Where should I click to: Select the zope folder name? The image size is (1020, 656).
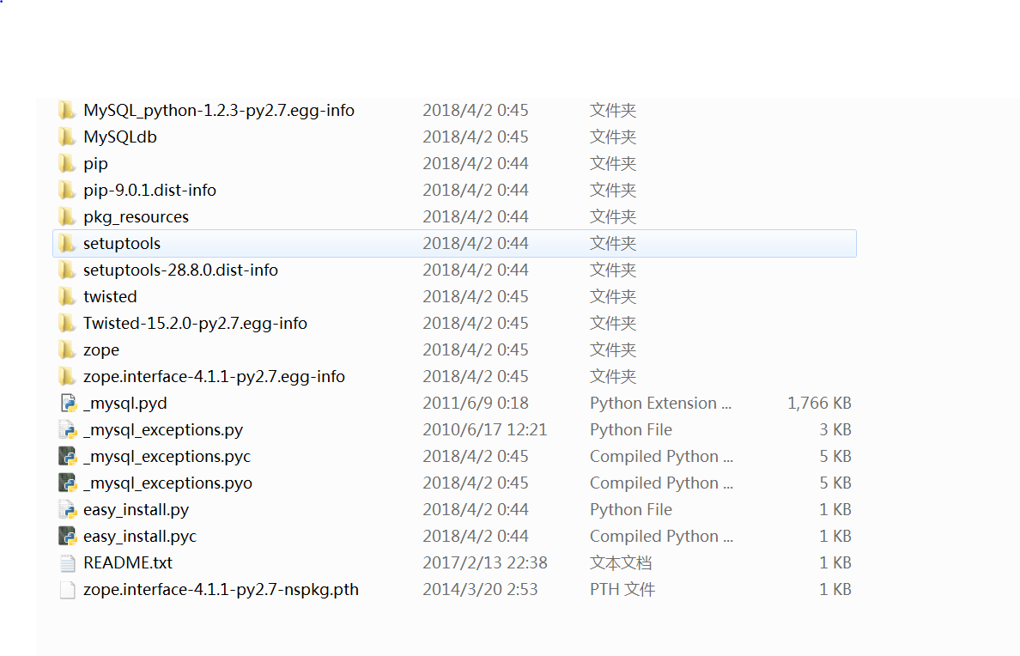101,351
